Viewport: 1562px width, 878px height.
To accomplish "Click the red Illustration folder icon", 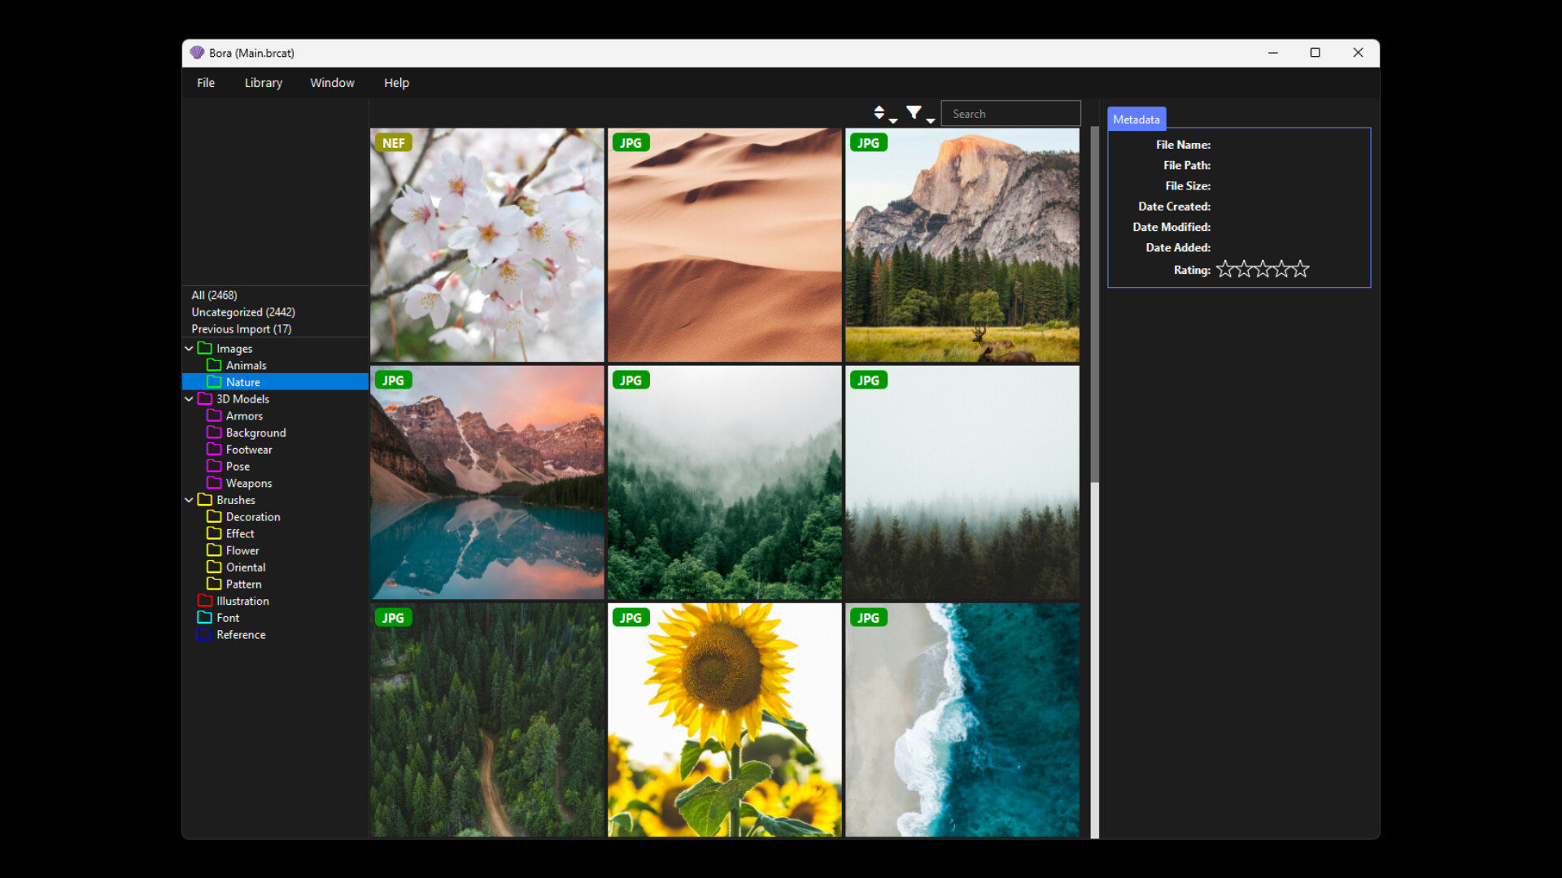I will click(205, 600).
